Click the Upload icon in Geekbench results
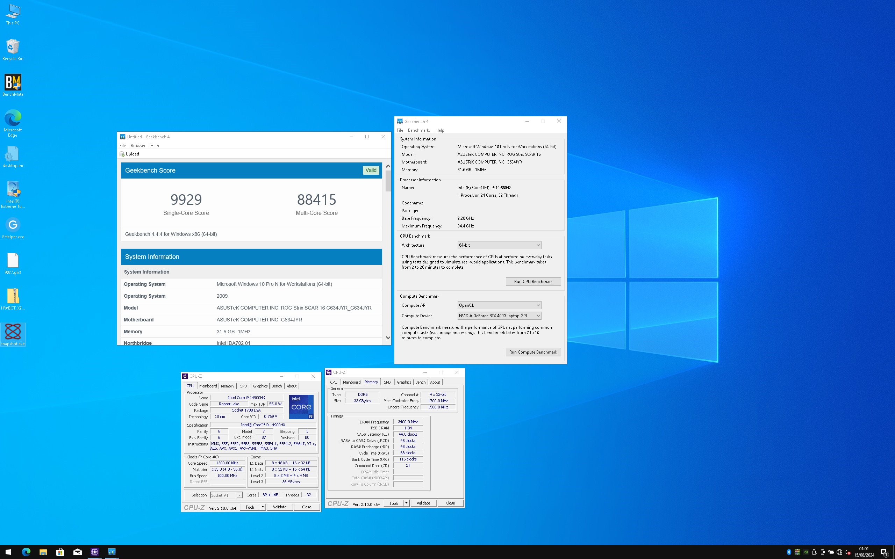This screenshot has height=559, width=895. coord(122,154)
